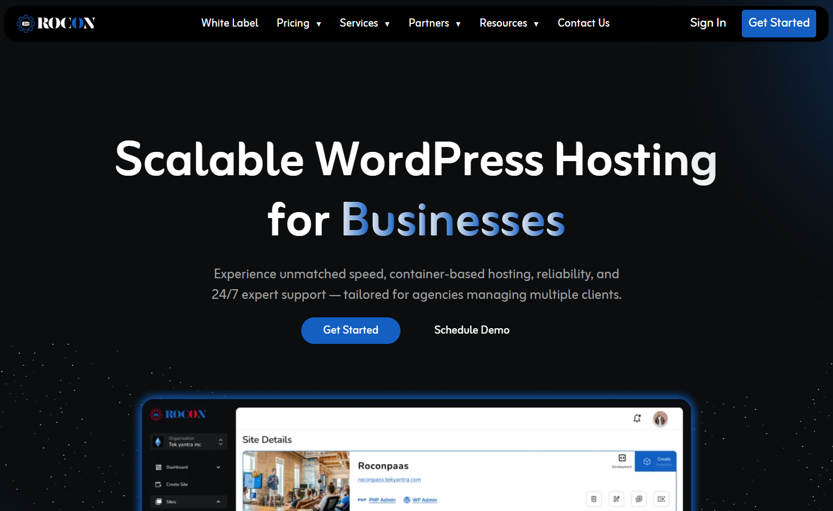Click the duplicate copy icon for Roconpaas
Image resolution: width=833 pixels, height=511 pixels.
639,499
